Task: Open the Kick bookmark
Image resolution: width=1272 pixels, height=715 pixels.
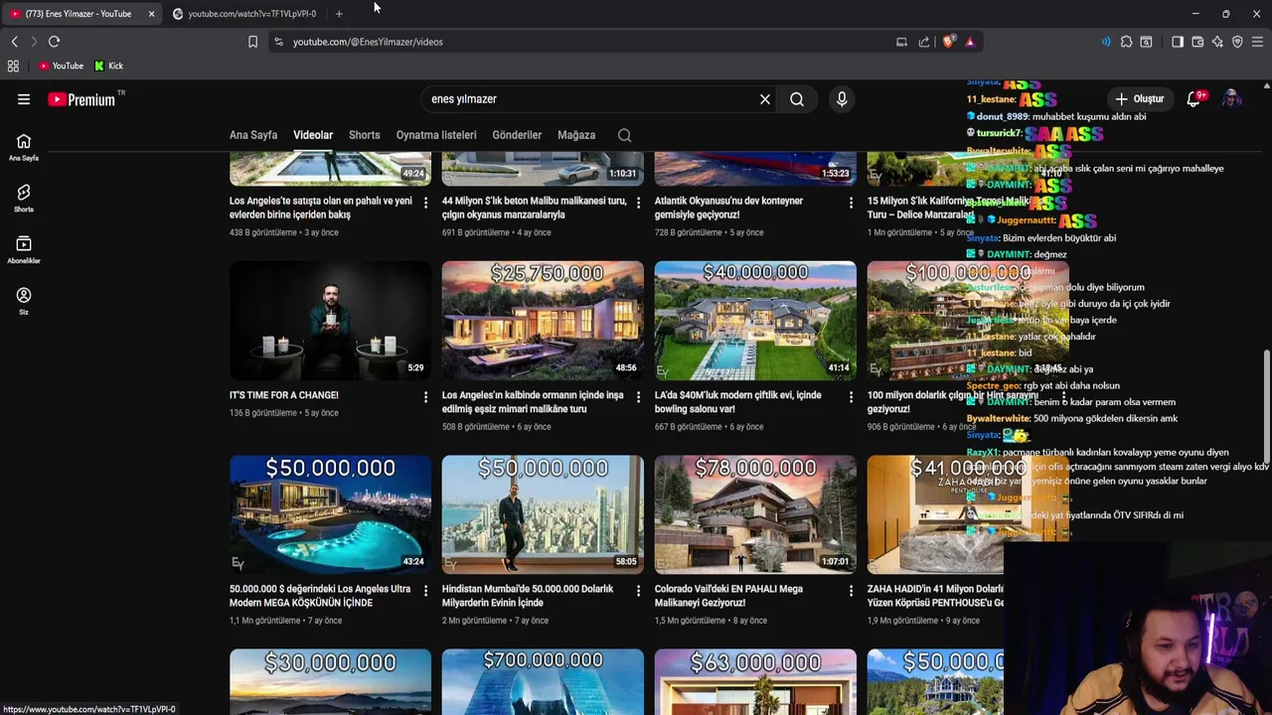Action: (x=108, y=66)
